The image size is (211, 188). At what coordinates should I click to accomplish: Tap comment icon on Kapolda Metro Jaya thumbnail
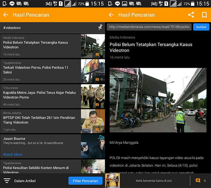click(x=97, y=105)
